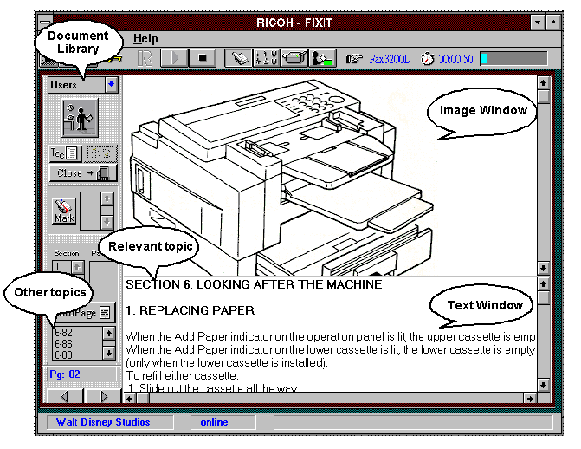Click the bookmark list down arrow
581x449 pixels.
tap(107, 222)
